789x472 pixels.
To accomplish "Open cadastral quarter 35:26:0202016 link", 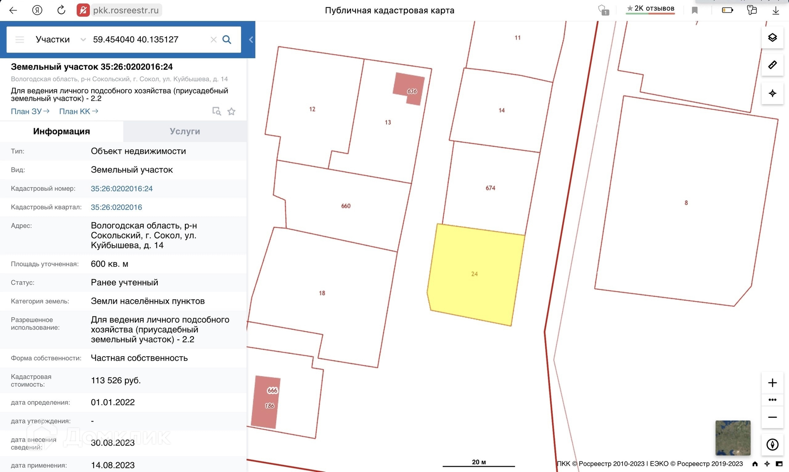I will pos(116,207).
